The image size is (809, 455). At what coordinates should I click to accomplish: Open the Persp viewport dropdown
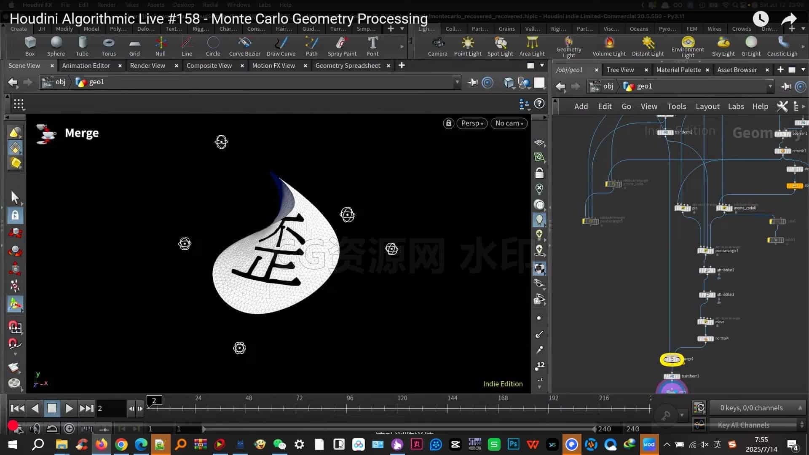[x=472, y=123]
